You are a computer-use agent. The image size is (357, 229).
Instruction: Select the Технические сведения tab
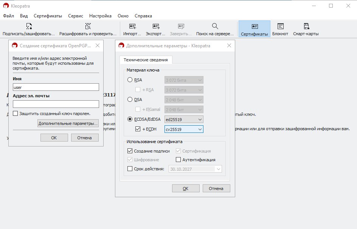(146, 60)
